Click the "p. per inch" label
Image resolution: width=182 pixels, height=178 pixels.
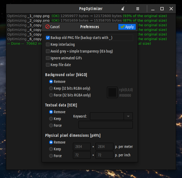123,155
